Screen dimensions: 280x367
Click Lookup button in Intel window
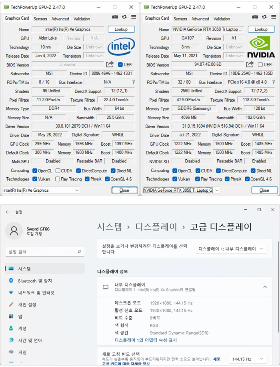pyautogui.click(x=121, y=29)
